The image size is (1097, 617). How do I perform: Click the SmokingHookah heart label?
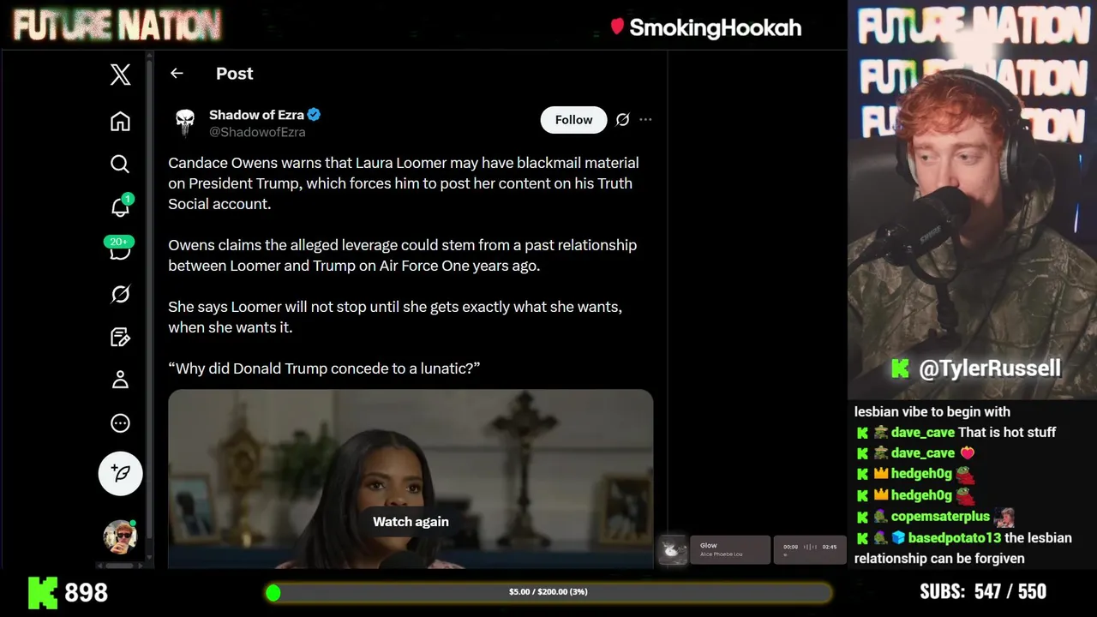point(706,27)
